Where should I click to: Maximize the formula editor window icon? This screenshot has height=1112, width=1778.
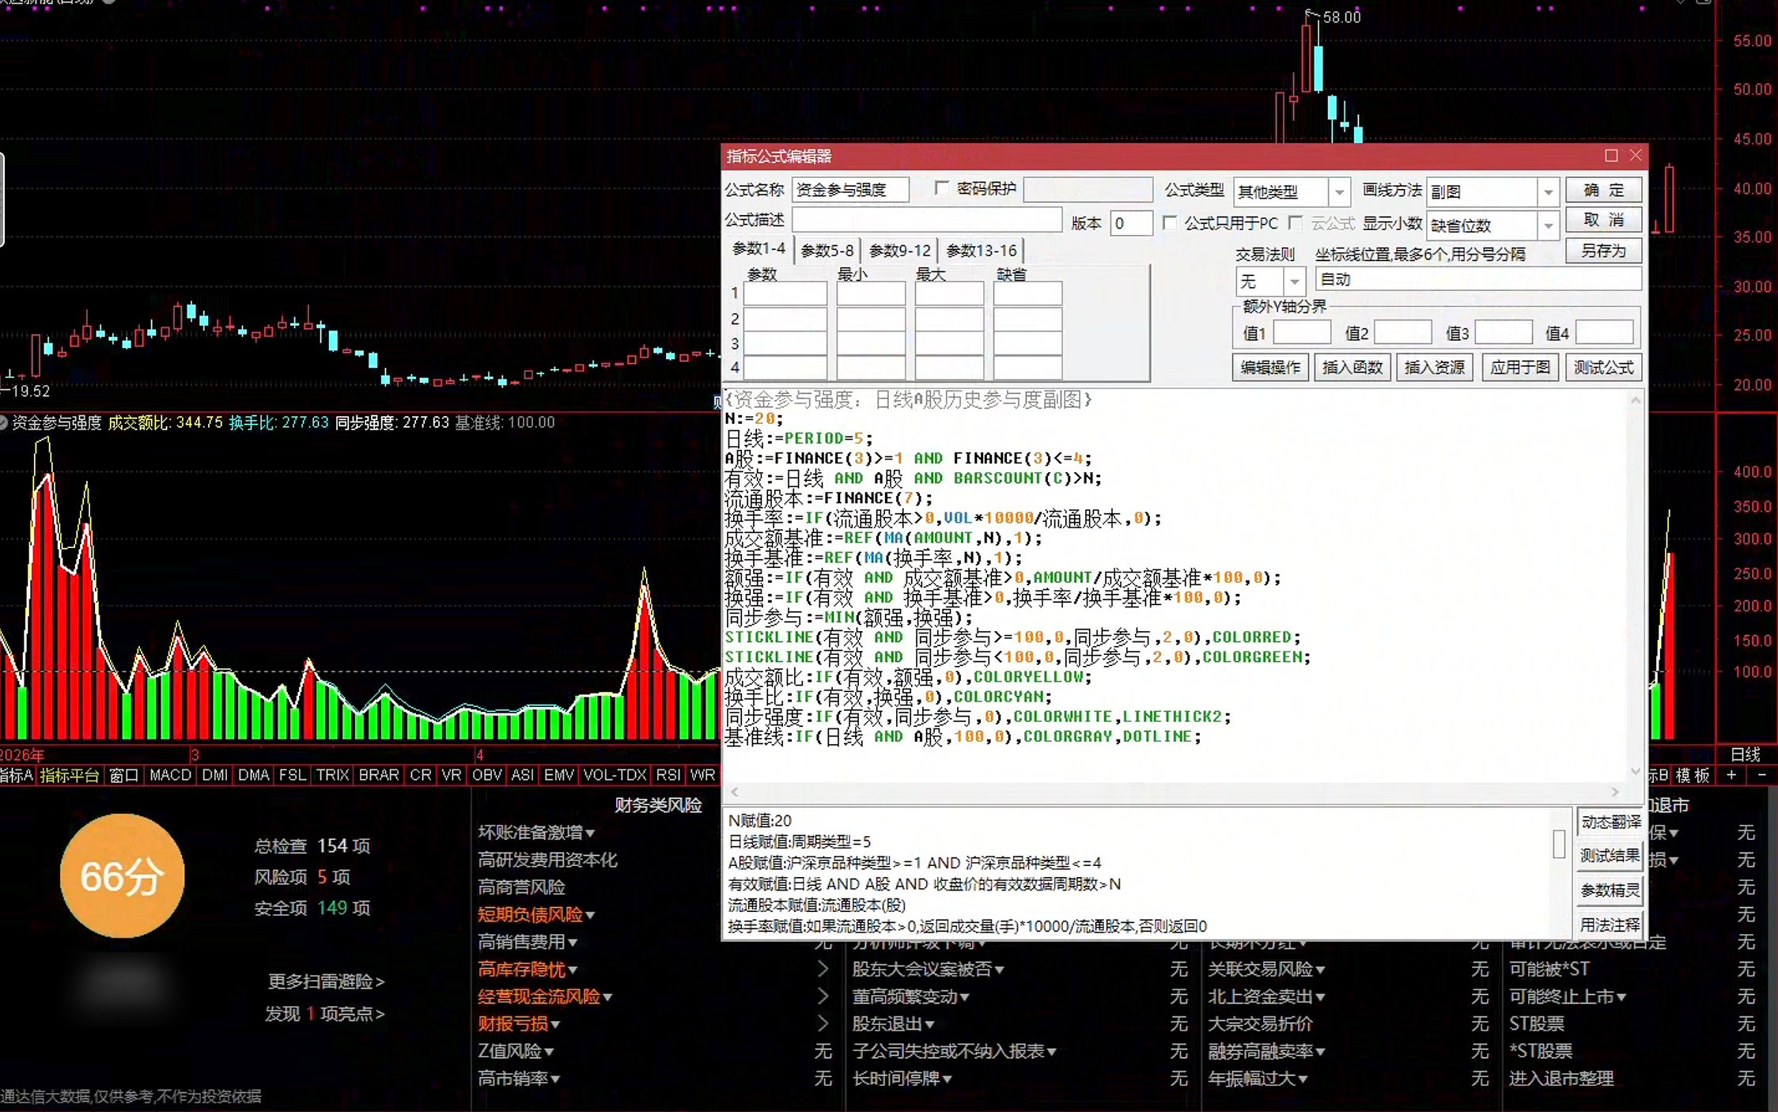click(1611, 156)
